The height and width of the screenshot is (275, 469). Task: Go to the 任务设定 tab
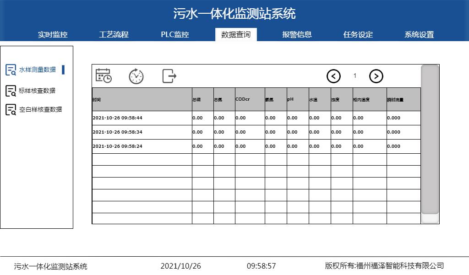358,35
